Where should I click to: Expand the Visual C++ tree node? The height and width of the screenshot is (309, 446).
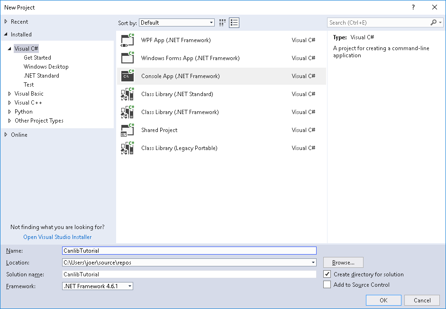9,103
